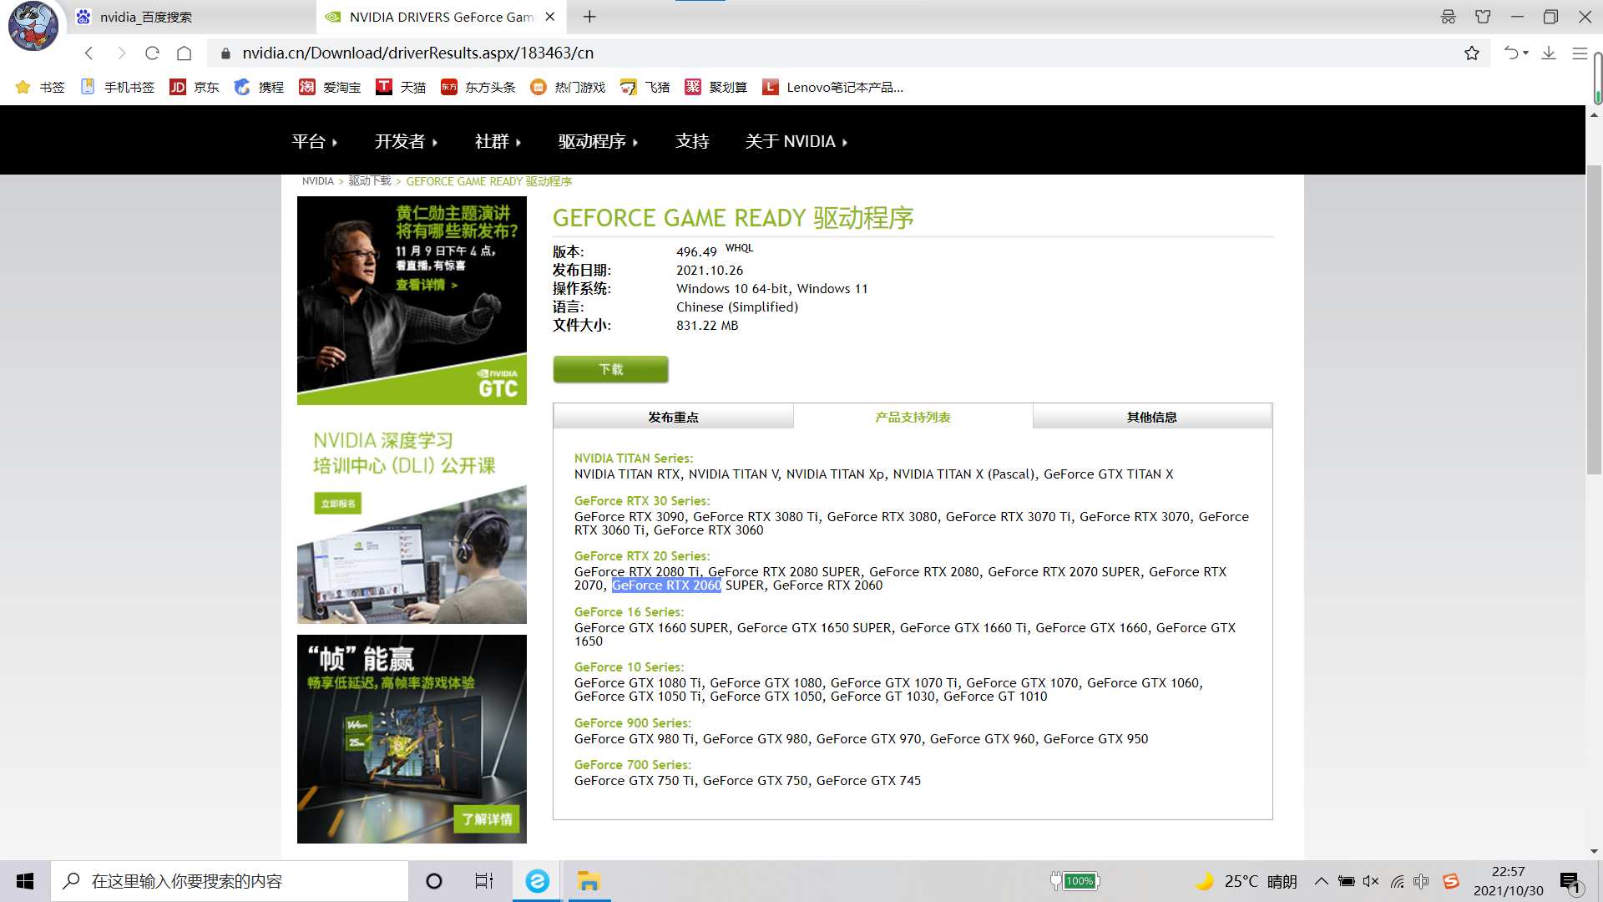Bookmark this page with the star icon

pos(1471,53)
